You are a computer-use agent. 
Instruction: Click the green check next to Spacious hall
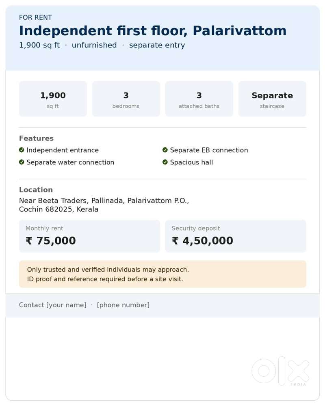(x=165, y=162)
